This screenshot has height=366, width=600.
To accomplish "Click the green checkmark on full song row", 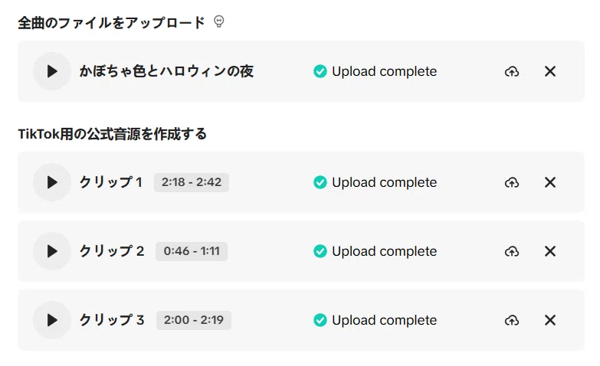I will (x=320, y=71).
